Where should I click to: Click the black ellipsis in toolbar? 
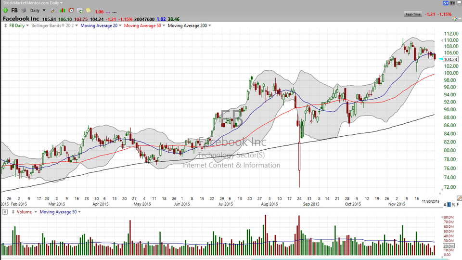(x=115, y=12)
